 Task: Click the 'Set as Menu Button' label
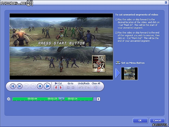(133, 63)
